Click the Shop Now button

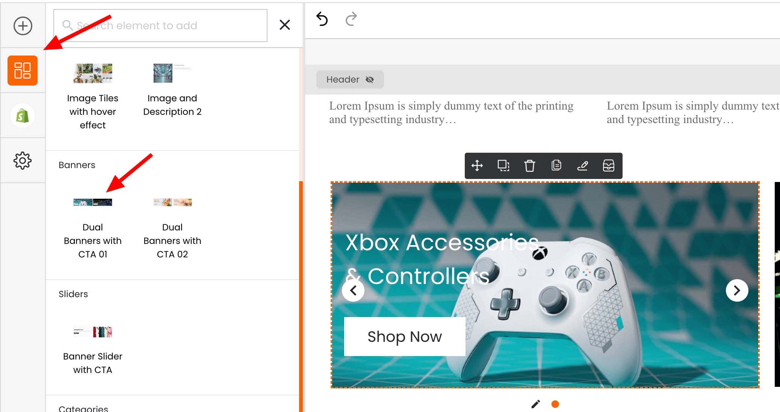[x=405, y=337]
